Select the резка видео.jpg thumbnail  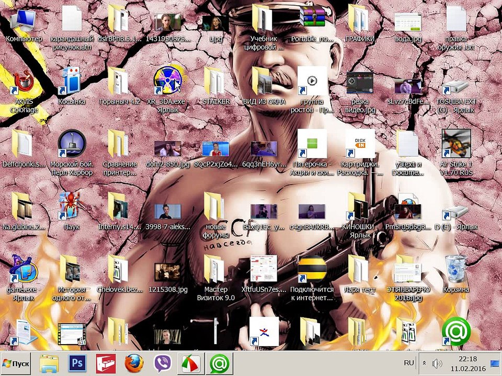(x=360, y=83)
